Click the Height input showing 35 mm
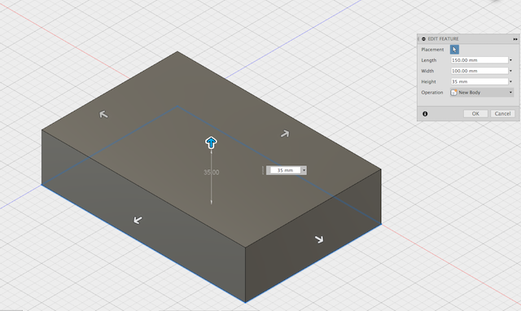Viewport: 521px width, 311px height. (479, 81)
